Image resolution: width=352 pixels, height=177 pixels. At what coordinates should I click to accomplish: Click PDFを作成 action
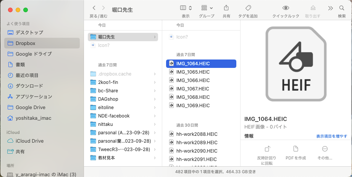[295, 153]
